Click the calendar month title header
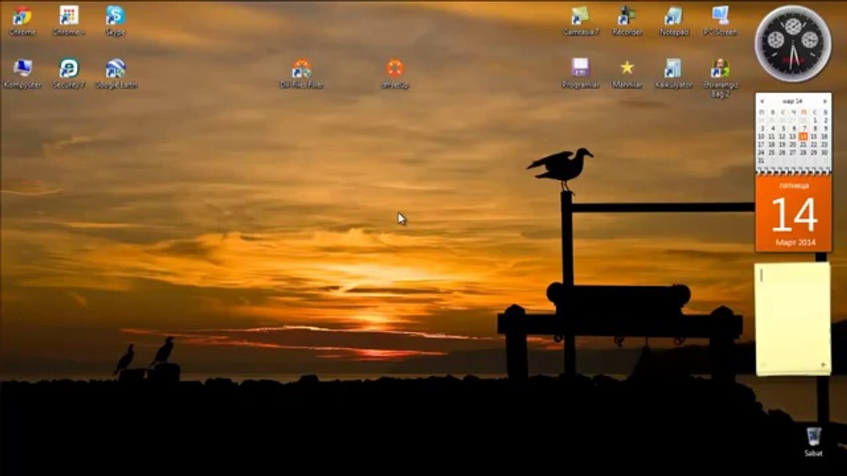 [x=793, y=101]
